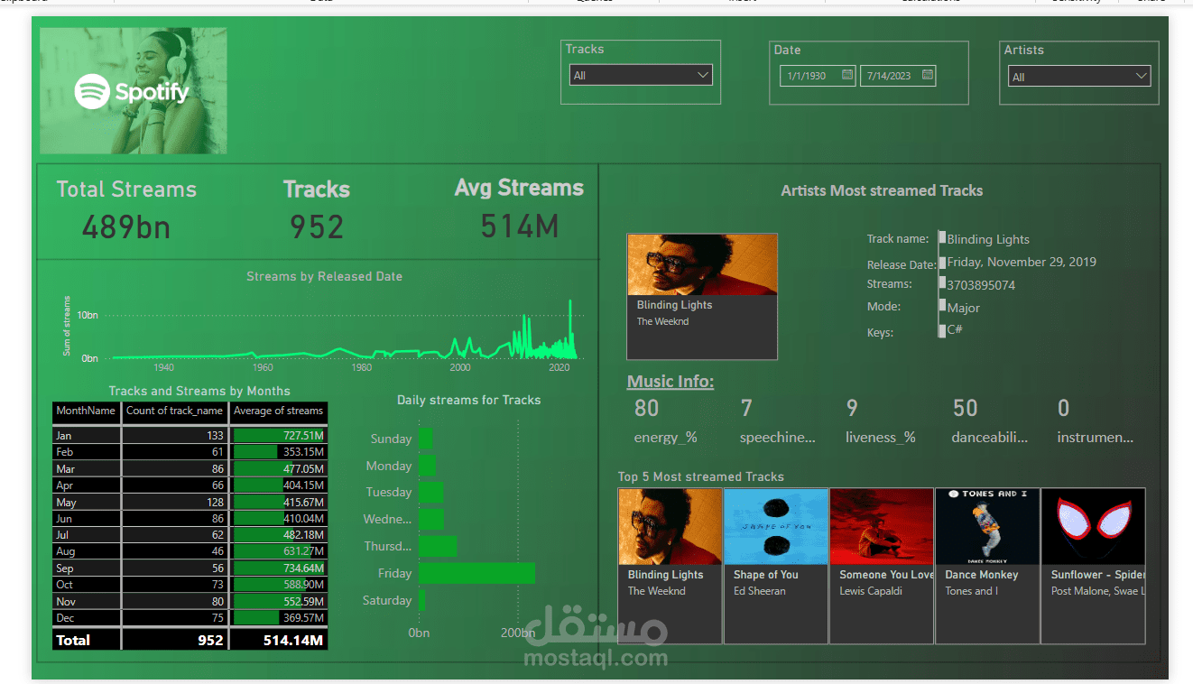The image size is (1193, 684).
Task: Select the Sunday bar in daily streams
Action: (x=425, y=439)
